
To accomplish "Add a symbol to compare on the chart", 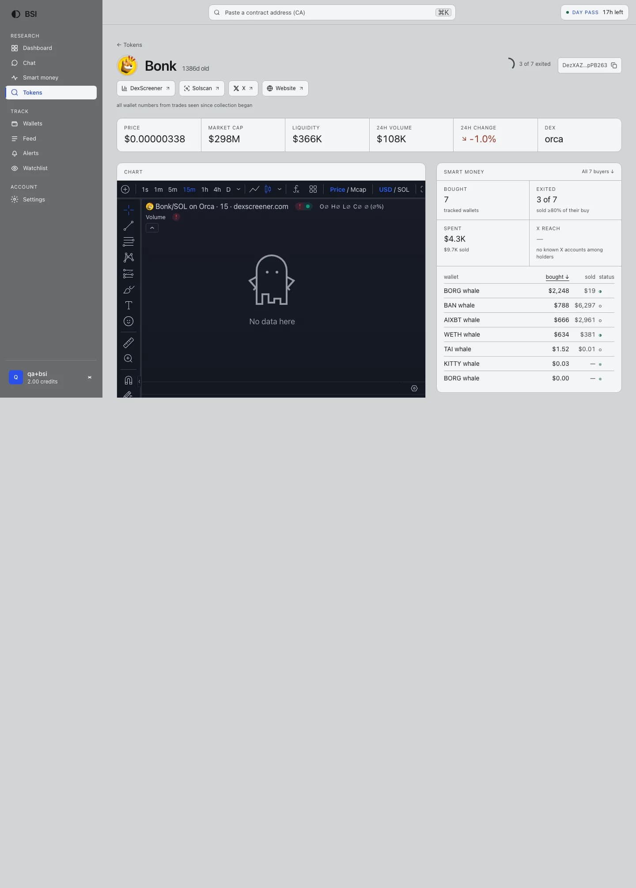I will [x=125, y=190].
